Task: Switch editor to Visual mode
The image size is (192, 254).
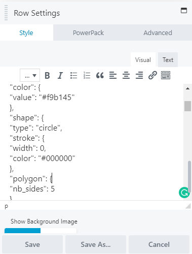Action: point(143,59)
